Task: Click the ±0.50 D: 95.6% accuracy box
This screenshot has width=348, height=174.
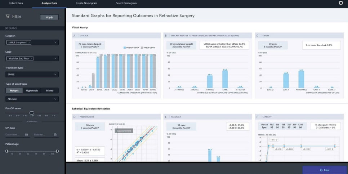Action: [238, 126]
